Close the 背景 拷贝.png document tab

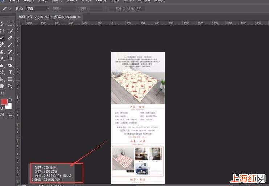79,17
